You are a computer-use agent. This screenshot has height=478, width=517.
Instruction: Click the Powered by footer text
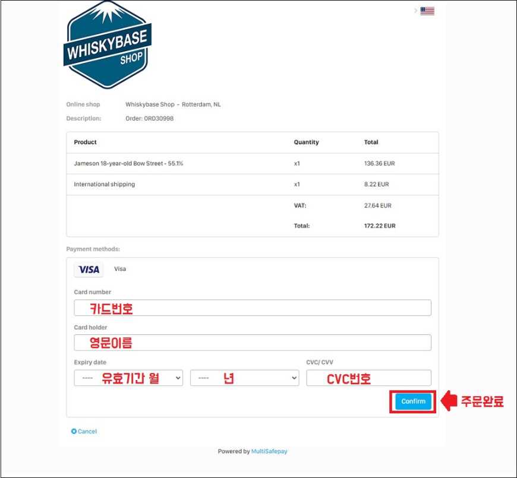tap(234, 451)
